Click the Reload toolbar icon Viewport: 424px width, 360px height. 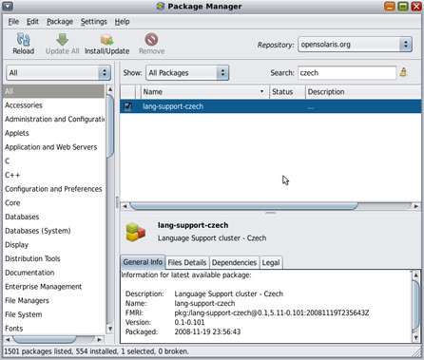click(x=23, y=40)
